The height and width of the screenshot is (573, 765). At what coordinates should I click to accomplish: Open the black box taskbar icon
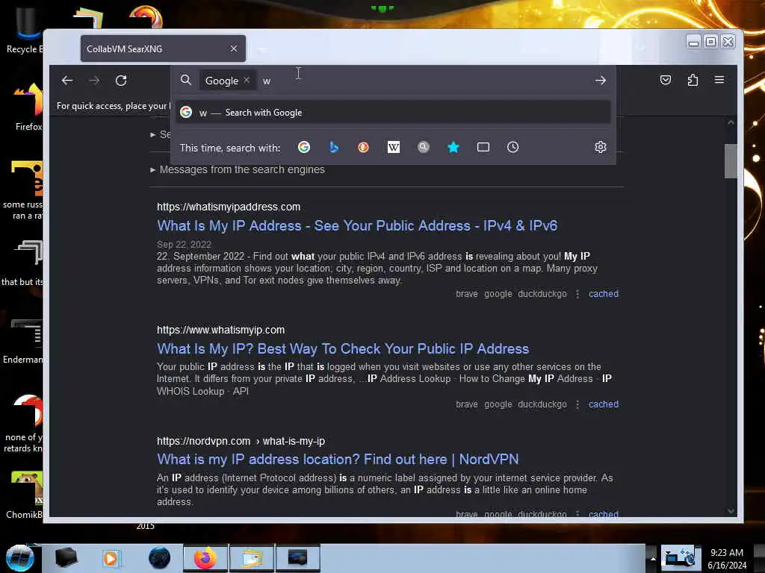[66, 558]
